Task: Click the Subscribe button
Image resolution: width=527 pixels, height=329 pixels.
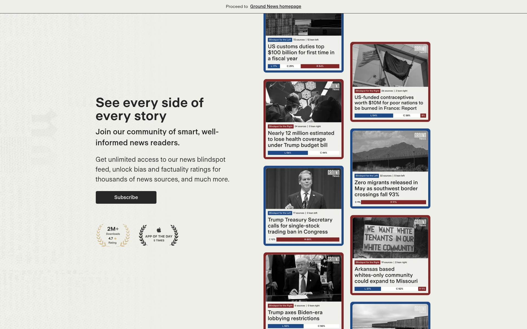Action: pos(126,197)
